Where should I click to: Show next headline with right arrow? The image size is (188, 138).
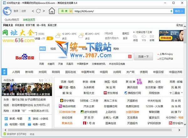tap(50, 80)
